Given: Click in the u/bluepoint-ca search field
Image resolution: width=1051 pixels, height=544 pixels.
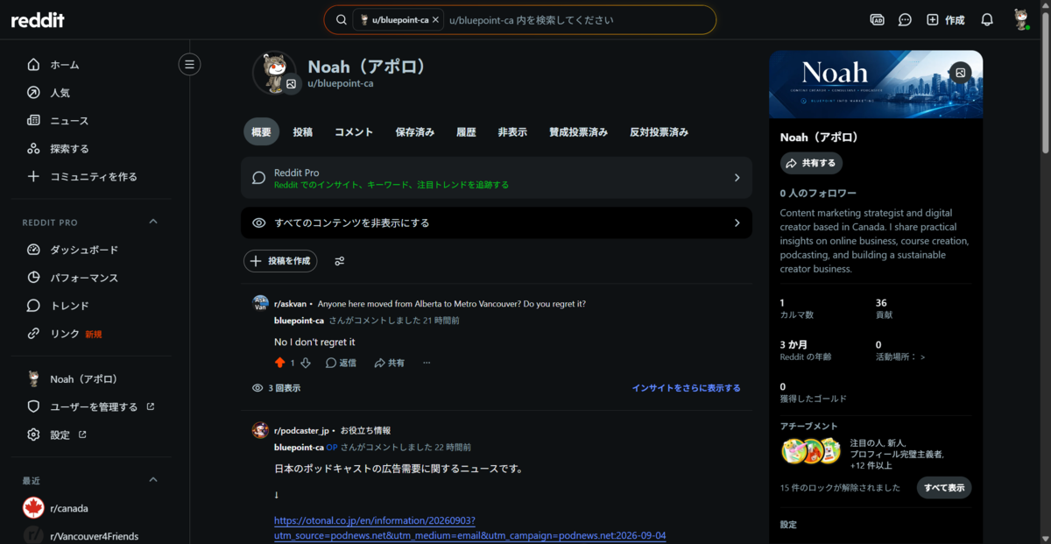Looking at the screenshot, I should click(578, 19).
